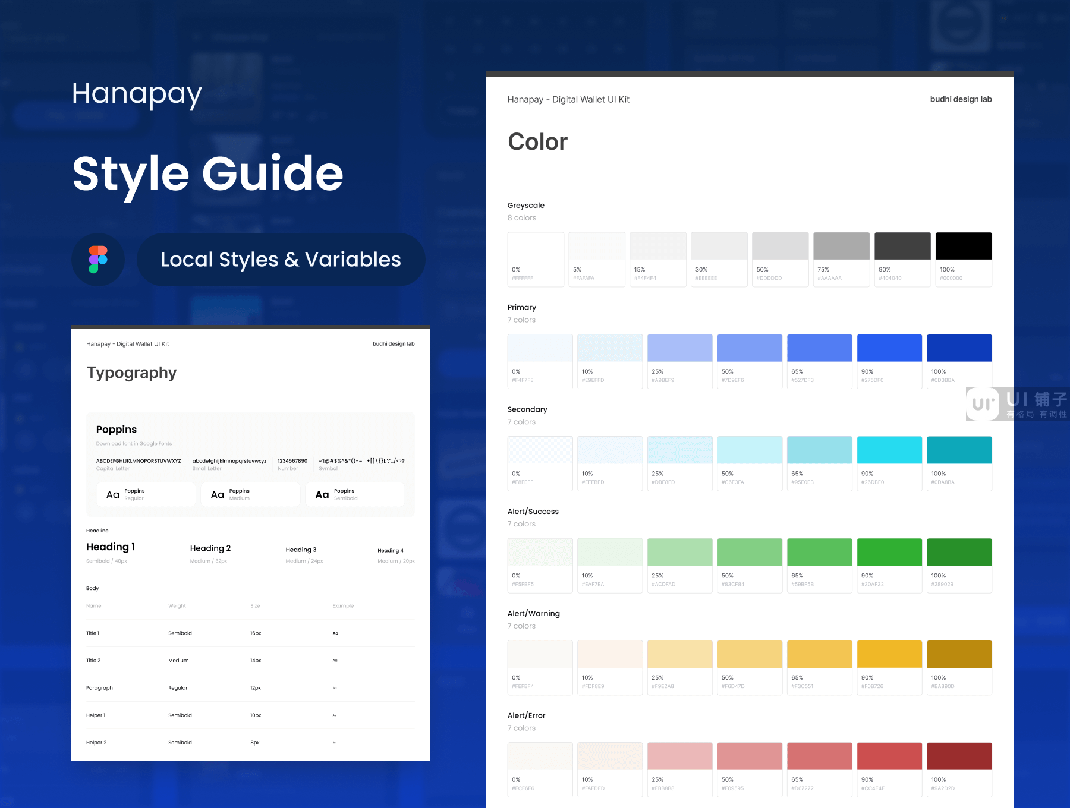Click the Local Styles & Variables pill
Screen dimensions: 1070x808
[281, 260]
